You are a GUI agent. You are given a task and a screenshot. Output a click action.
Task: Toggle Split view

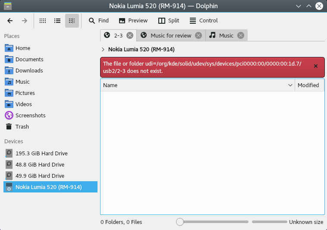click(x=169, y=21)
